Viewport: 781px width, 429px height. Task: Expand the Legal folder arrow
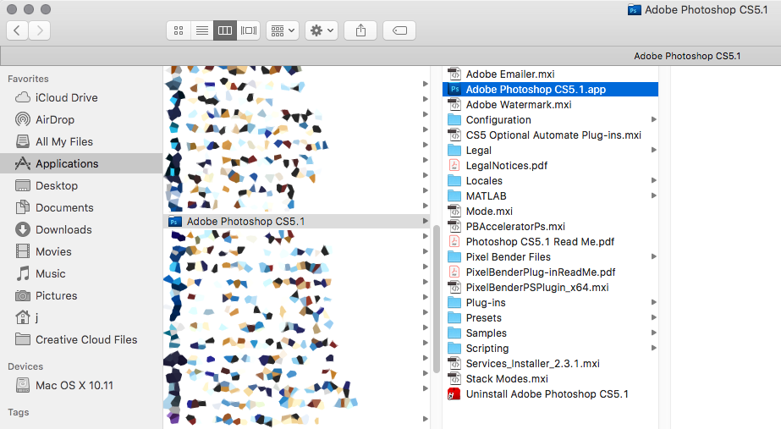click(x=653, y=150)
